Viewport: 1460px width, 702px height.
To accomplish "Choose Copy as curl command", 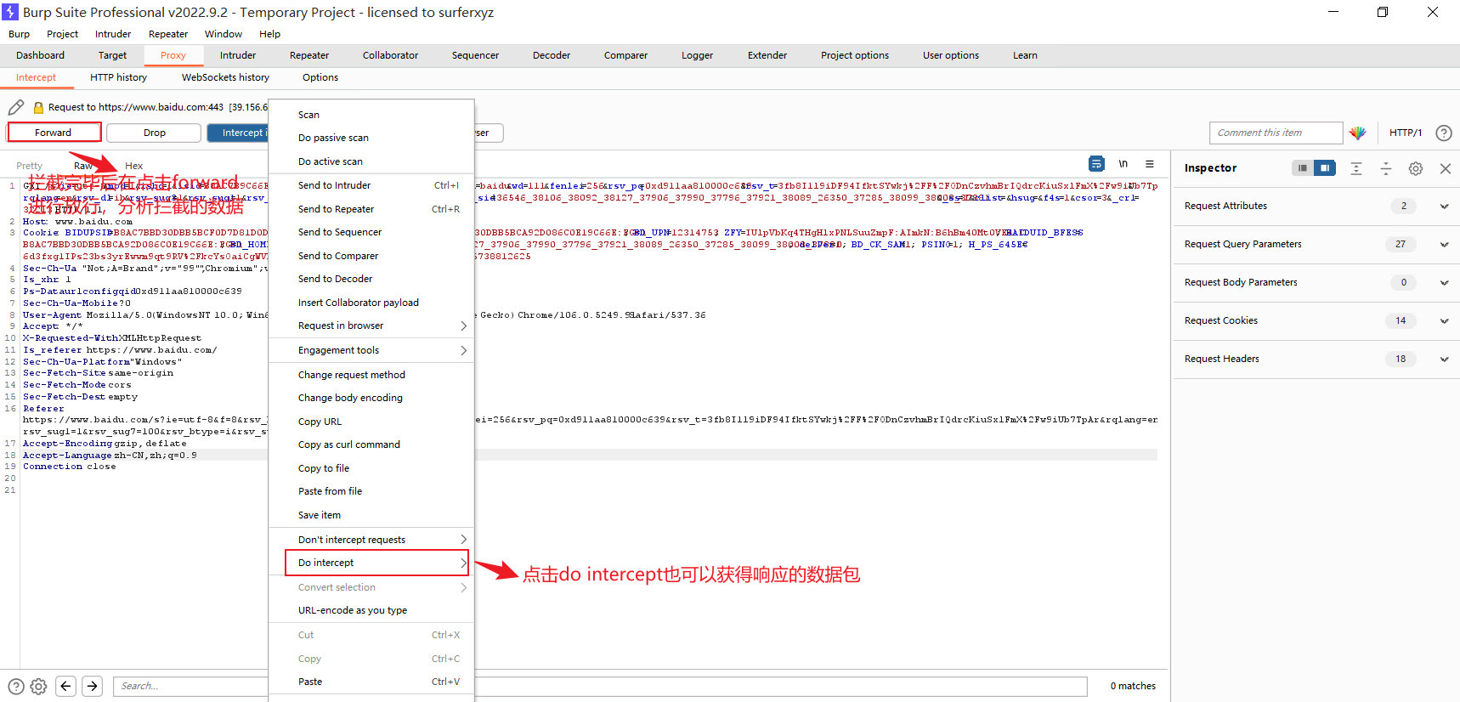I will point(371,444).
